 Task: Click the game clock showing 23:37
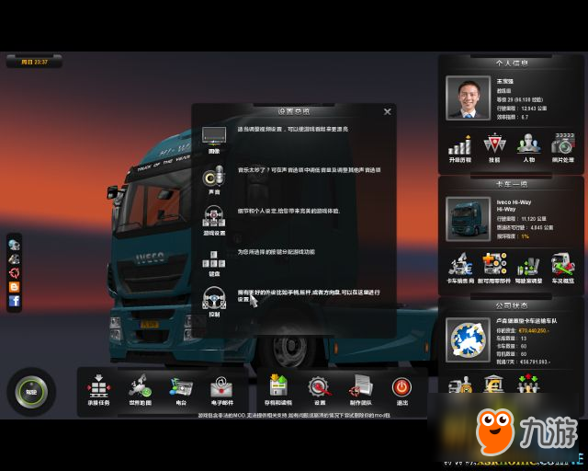[x=34, y=62]
